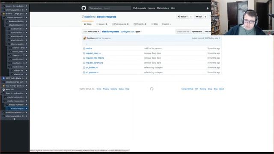Switch to the Issues repository tab

pos(102,24)
